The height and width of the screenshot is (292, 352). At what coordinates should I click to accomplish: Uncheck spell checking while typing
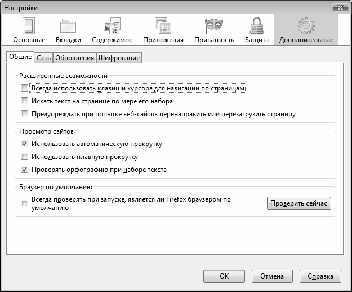coord(24,170)
